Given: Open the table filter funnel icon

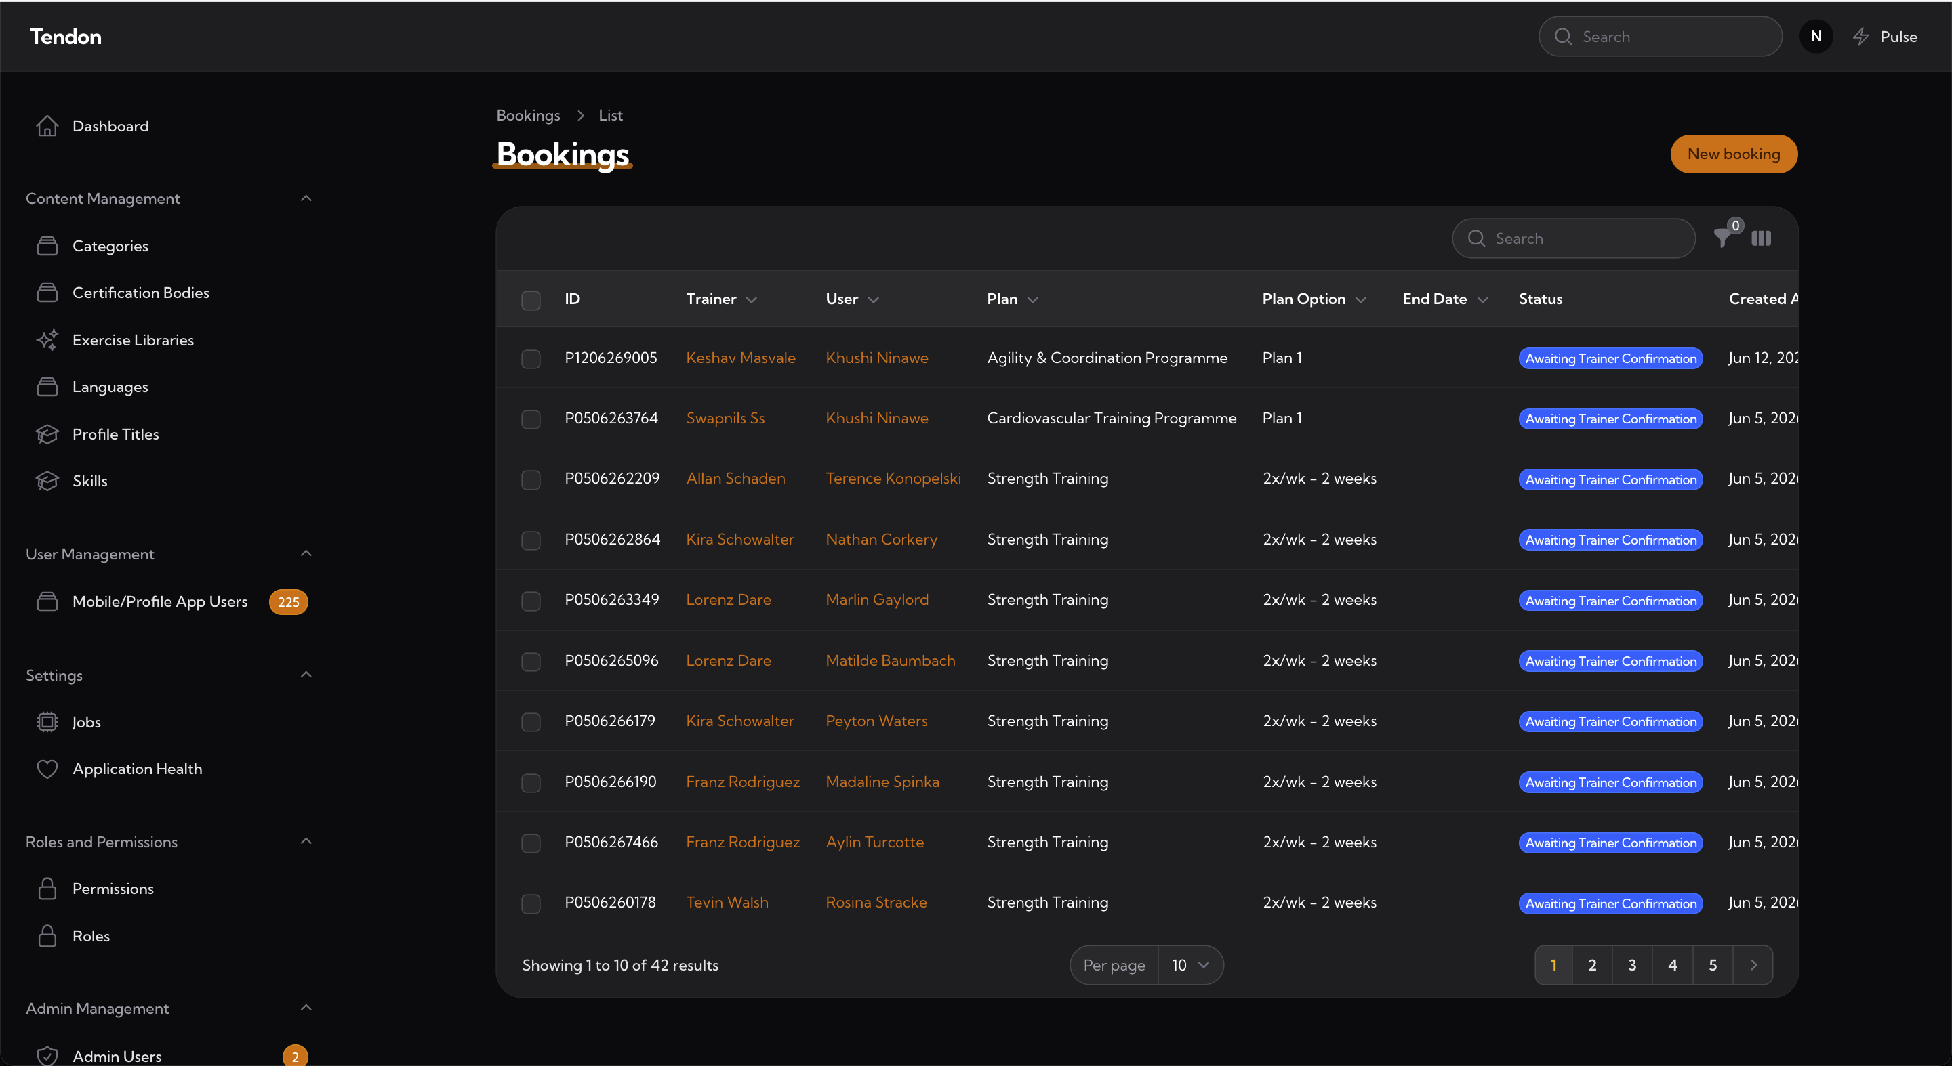Looking at the screenshot, I should pos(1722,238).
